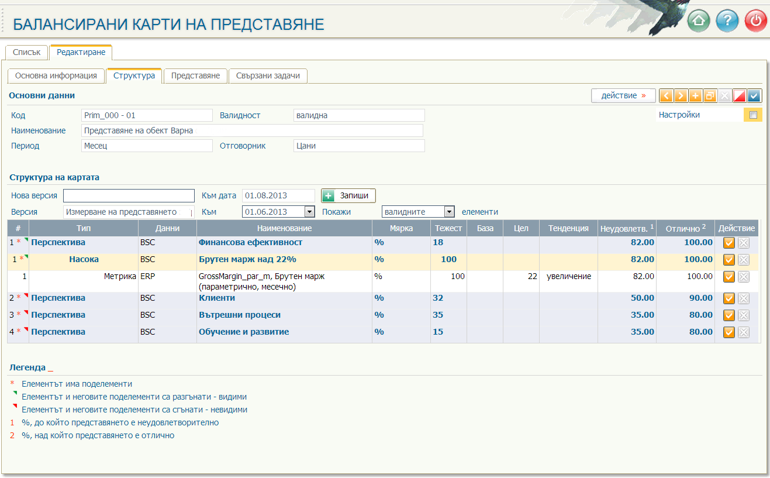
Task: Go to the home page icon
Action: coord(699,21)
